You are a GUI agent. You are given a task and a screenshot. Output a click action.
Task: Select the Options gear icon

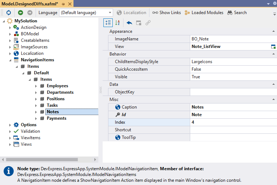16,125
